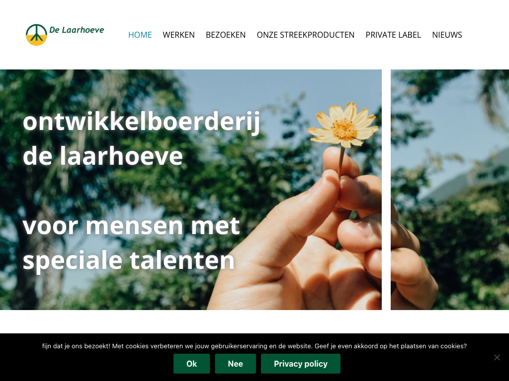Accept cookies with the Ok button
This screenshot has width=509, height=381.
pyautogui.click(x=191, y=364)
